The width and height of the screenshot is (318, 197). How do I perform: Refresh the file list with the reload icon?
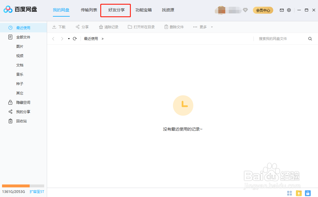coord(75,38)
